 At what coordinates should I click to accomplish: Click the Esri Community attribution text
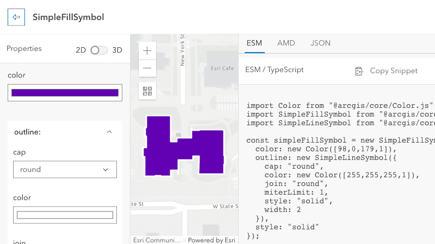point(157,240)
